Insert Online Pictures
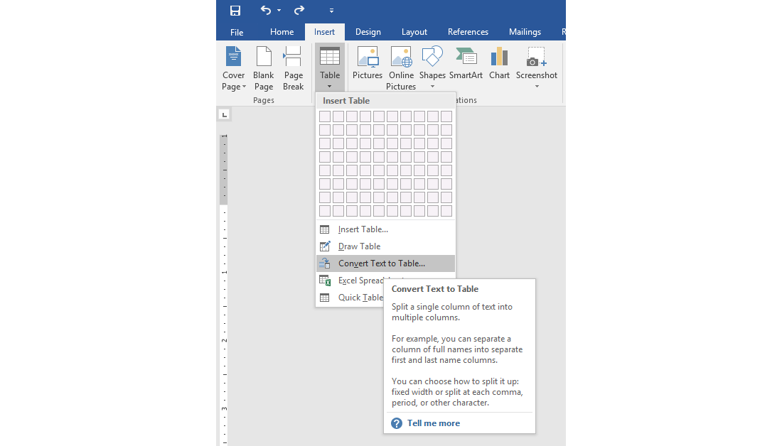Screen dimensions: 782x446 point(401,68)
